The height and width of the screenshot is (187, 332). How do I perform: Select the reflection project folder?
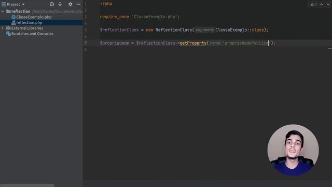tap(21, 11)
